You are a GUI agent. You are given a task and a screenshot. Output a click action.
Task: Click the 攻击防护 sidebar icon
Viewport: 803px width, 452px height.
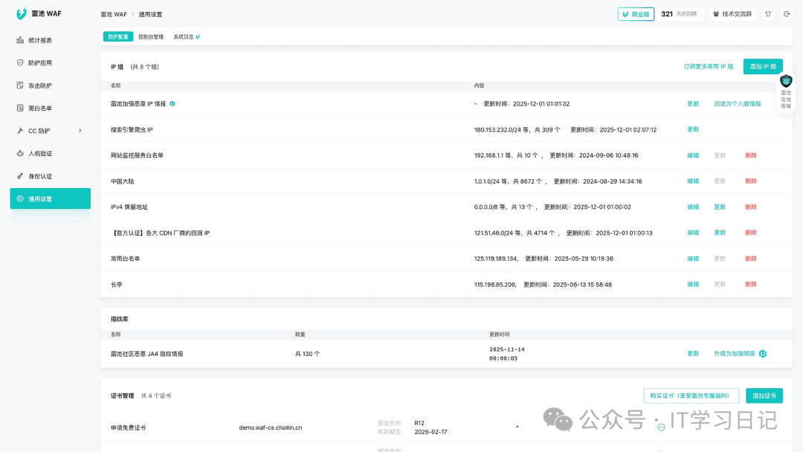click(20, 85)
